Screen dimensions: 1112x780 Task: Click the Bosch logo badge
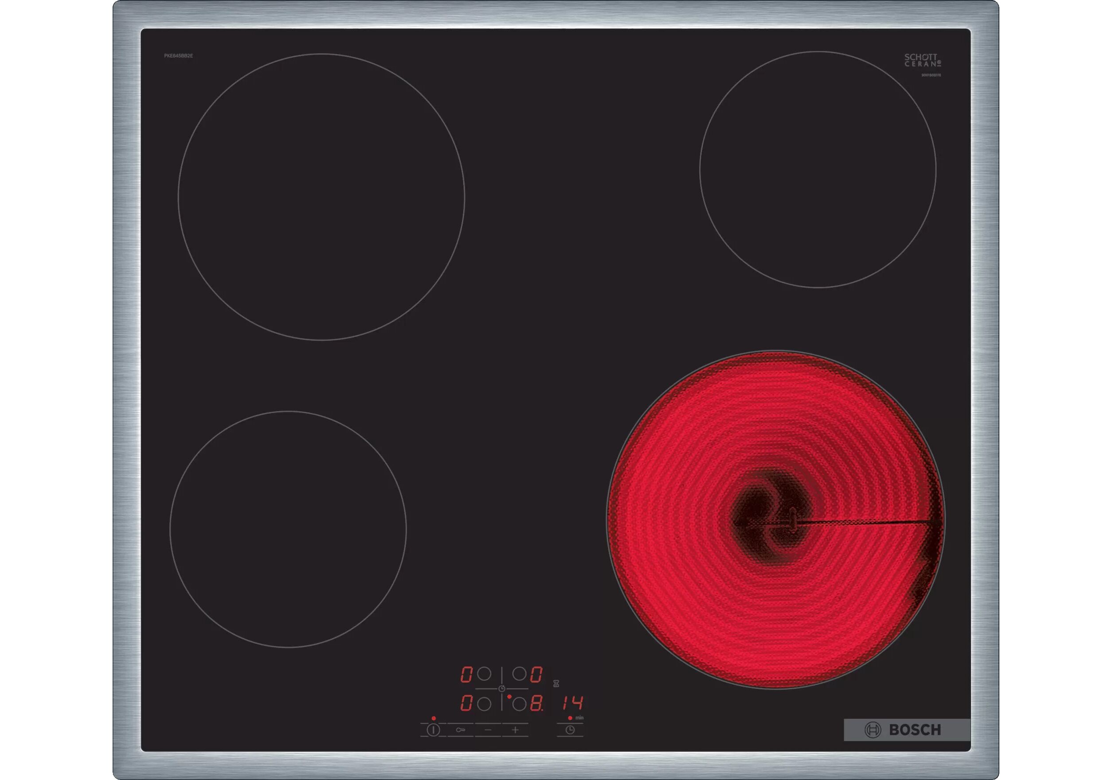click(x=907, y=729)
